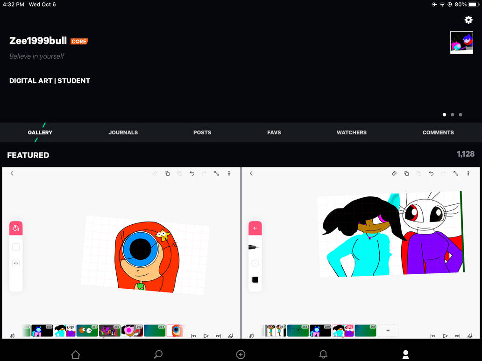The width and height of the screenshot is (482, 361).
Task: Open the Journals tab
Action: [x=123, y=132]
